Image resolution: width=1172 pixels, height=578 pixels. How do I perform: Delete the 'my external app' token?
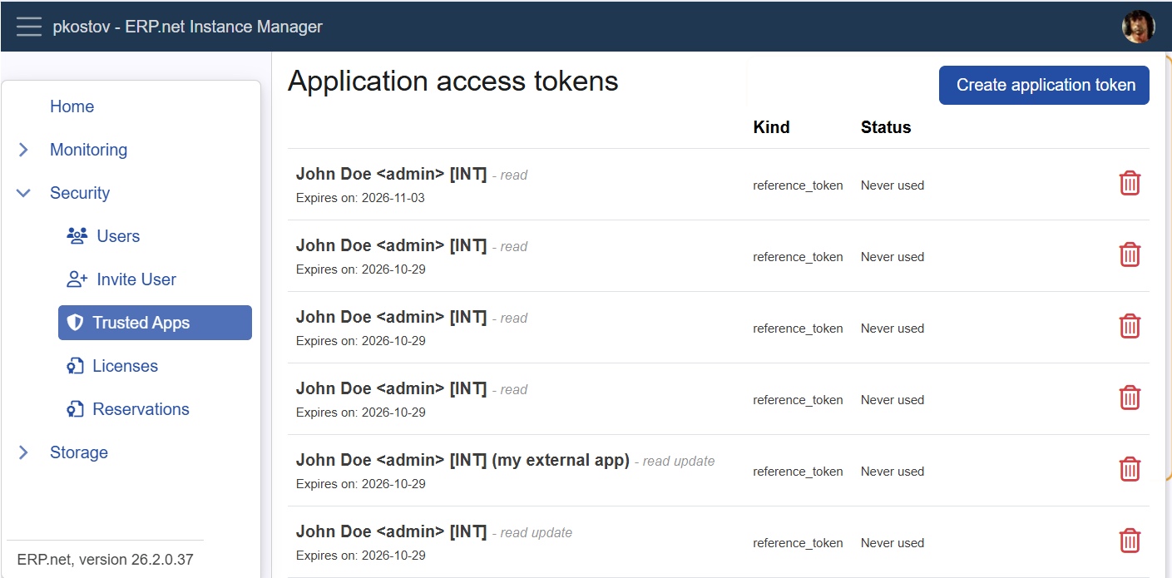click(x=1130, y=469)
